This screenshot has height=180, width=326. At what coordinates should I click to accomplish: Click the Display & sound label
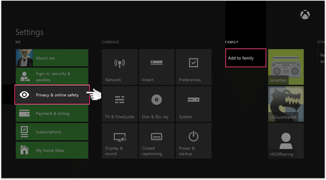click(x=114, y=151)
